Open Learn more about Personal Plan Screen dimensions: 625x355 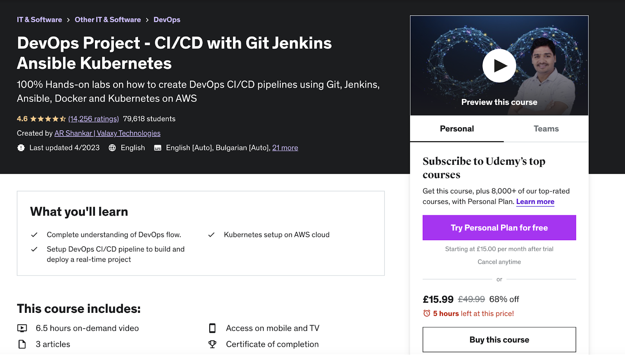tap(535, 202)
